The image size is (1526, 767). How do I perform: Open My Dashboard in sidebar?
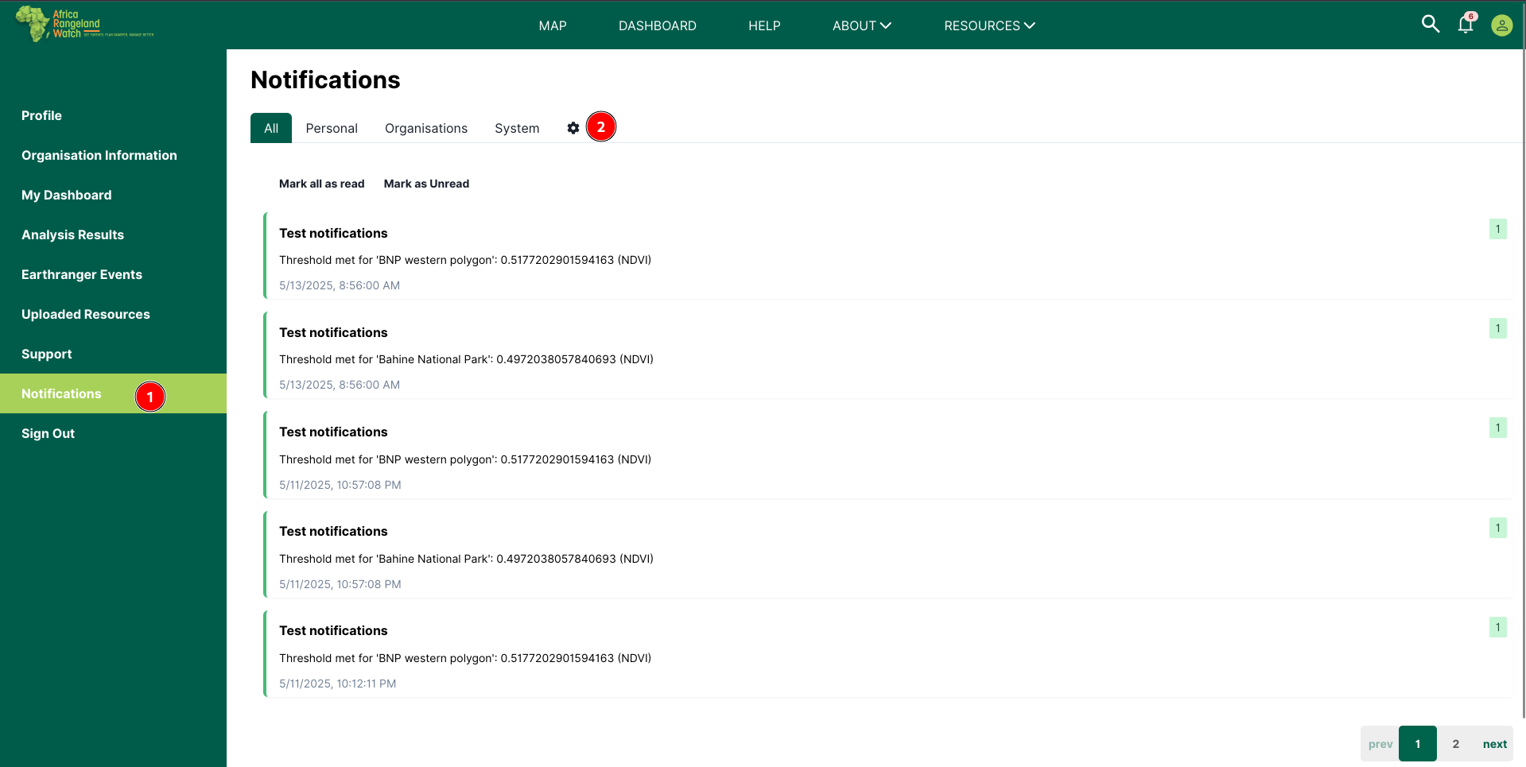(x=113, y=195)
